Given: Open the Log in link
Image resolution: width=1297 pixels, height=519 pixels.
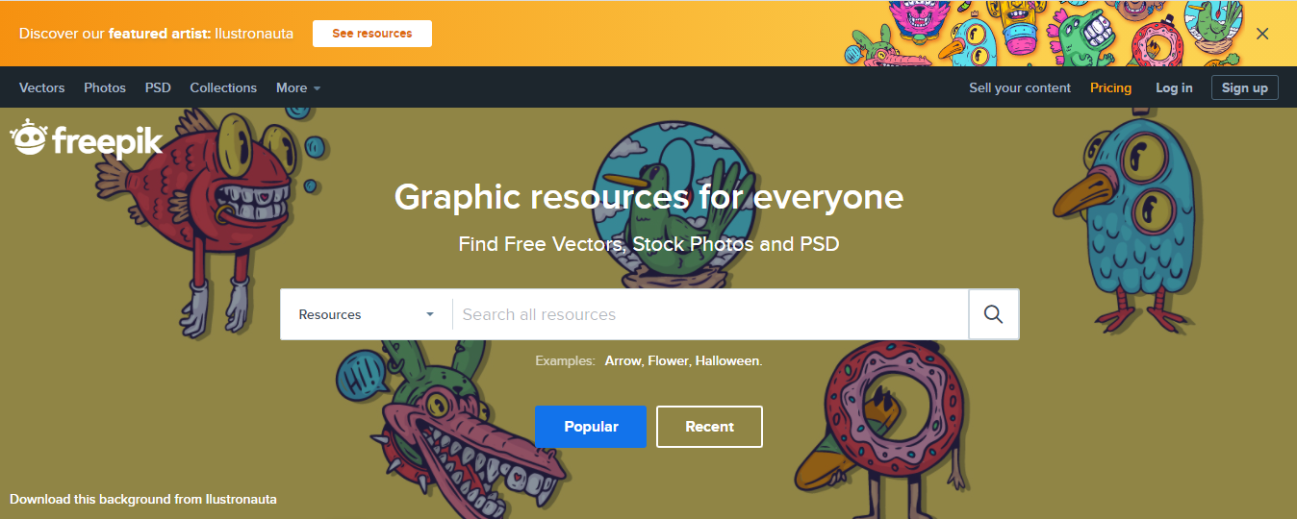Looking at the screenshot, I should click(1174, 87).
